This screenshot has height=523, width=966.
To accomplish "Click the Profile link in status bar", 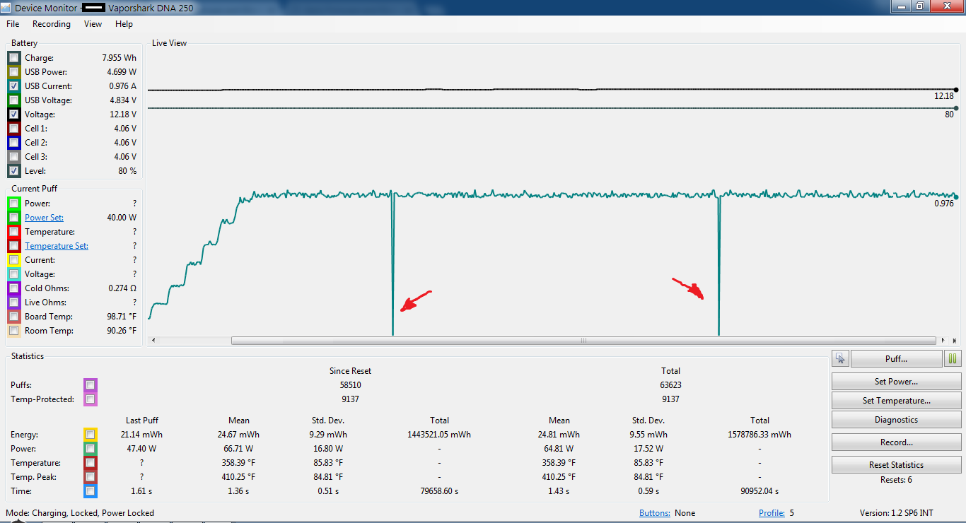I will click(x=771, y=513).
